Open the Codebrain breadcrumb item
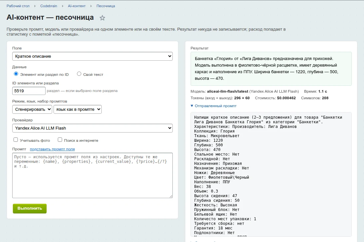 click(x=49, y=6)
